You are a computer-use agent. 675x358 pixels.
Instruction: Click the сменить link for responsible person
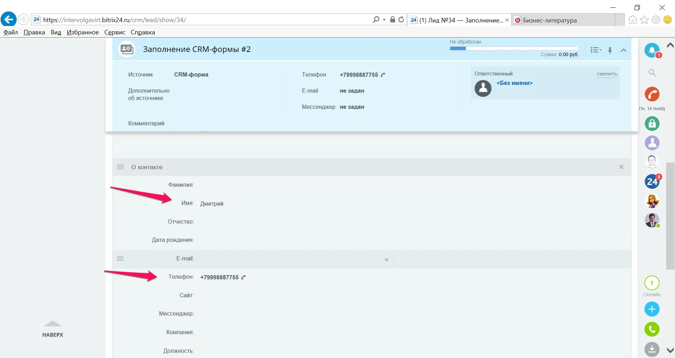(606, 74)
